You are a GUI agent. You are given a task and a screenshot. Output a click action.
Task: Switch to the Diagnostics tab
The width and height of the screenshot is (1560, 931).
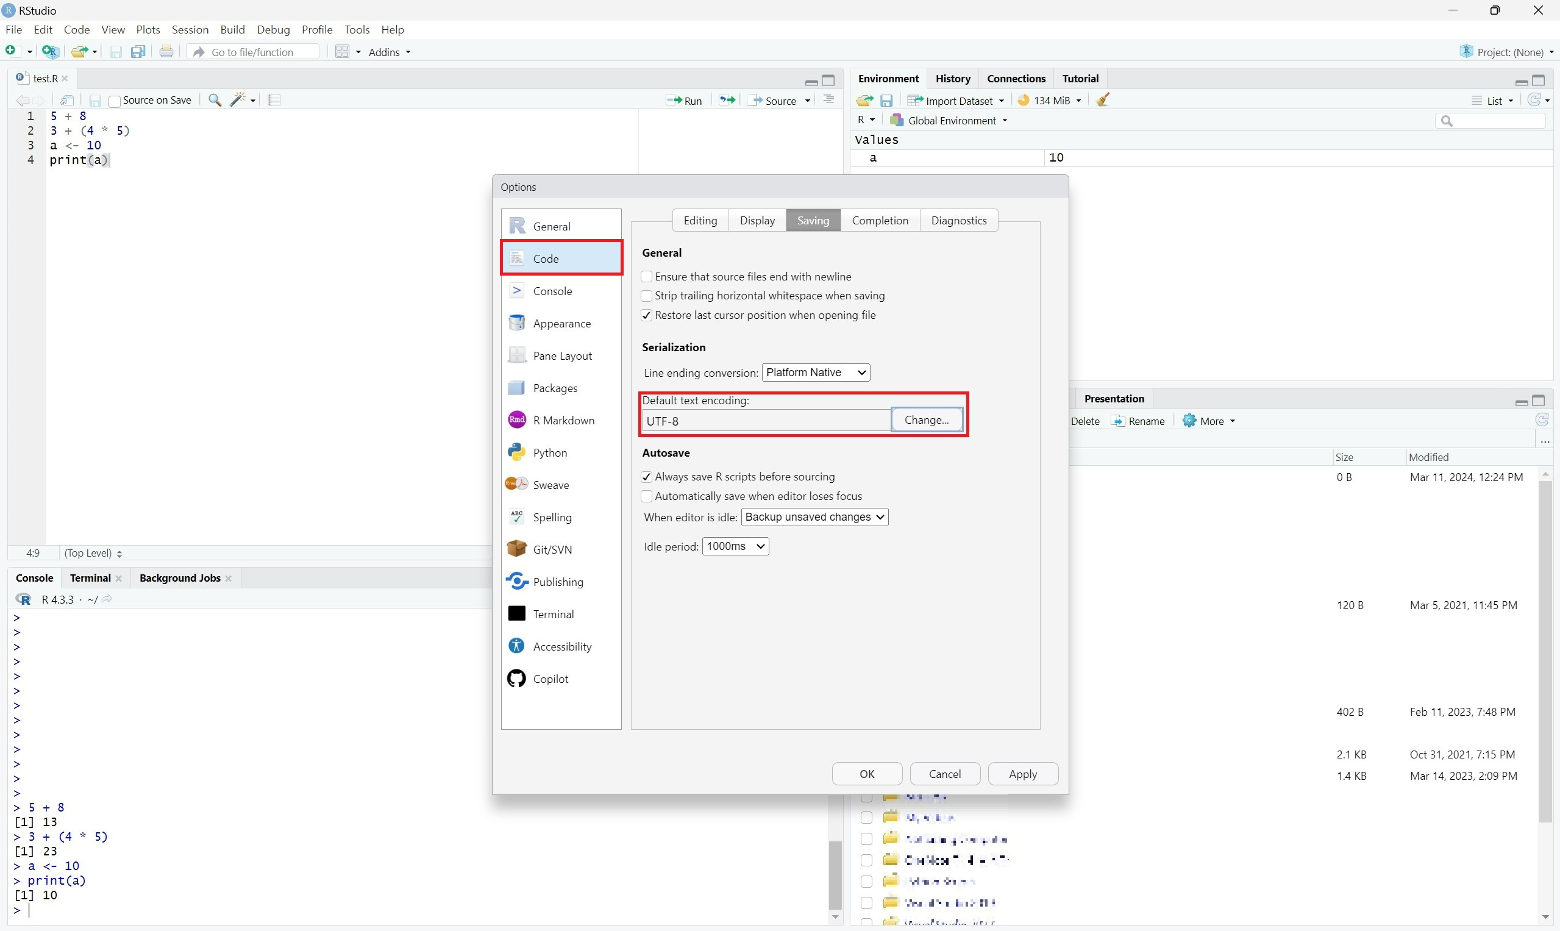[958, 220]
